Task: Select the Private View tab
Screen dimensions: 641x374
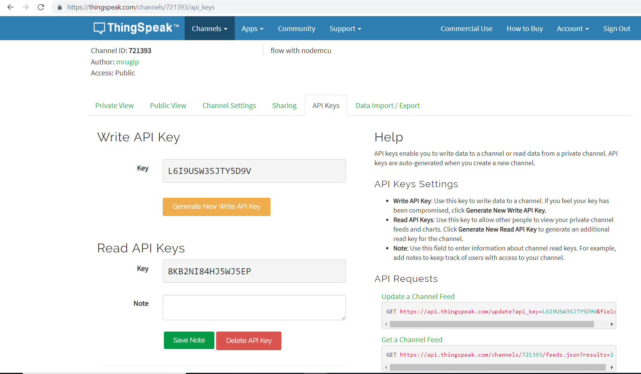Action: [115, 105]
